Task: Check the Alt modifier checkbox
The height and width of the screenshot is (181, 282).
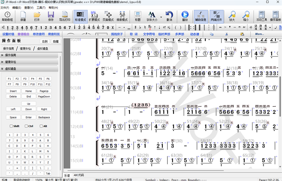Action: [41, 126]
